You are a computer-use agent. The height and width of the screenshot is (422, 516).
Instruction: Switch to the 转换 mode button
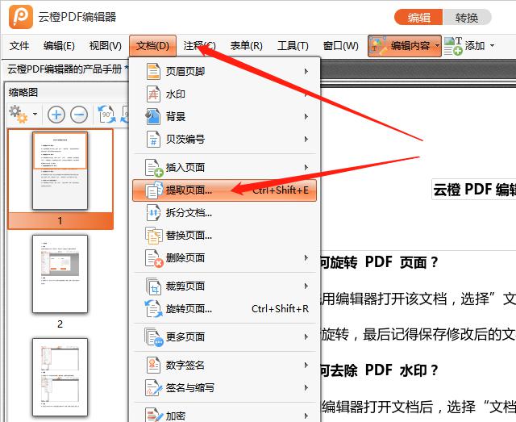(x=467, y=18)
